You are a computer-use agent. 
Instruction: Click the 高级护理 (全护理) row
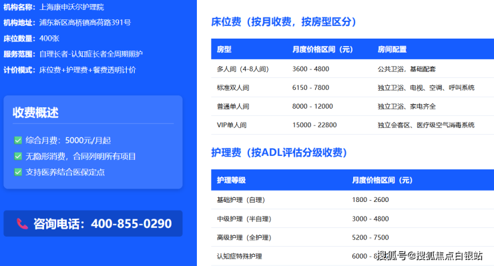[x=352, y=237]
